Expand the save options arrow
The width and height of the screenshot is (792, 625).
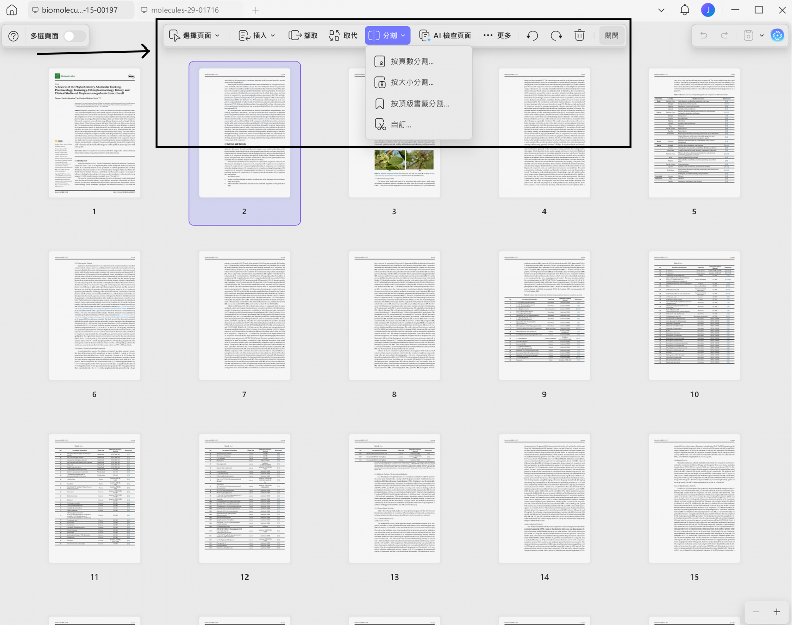pos(762,35)
